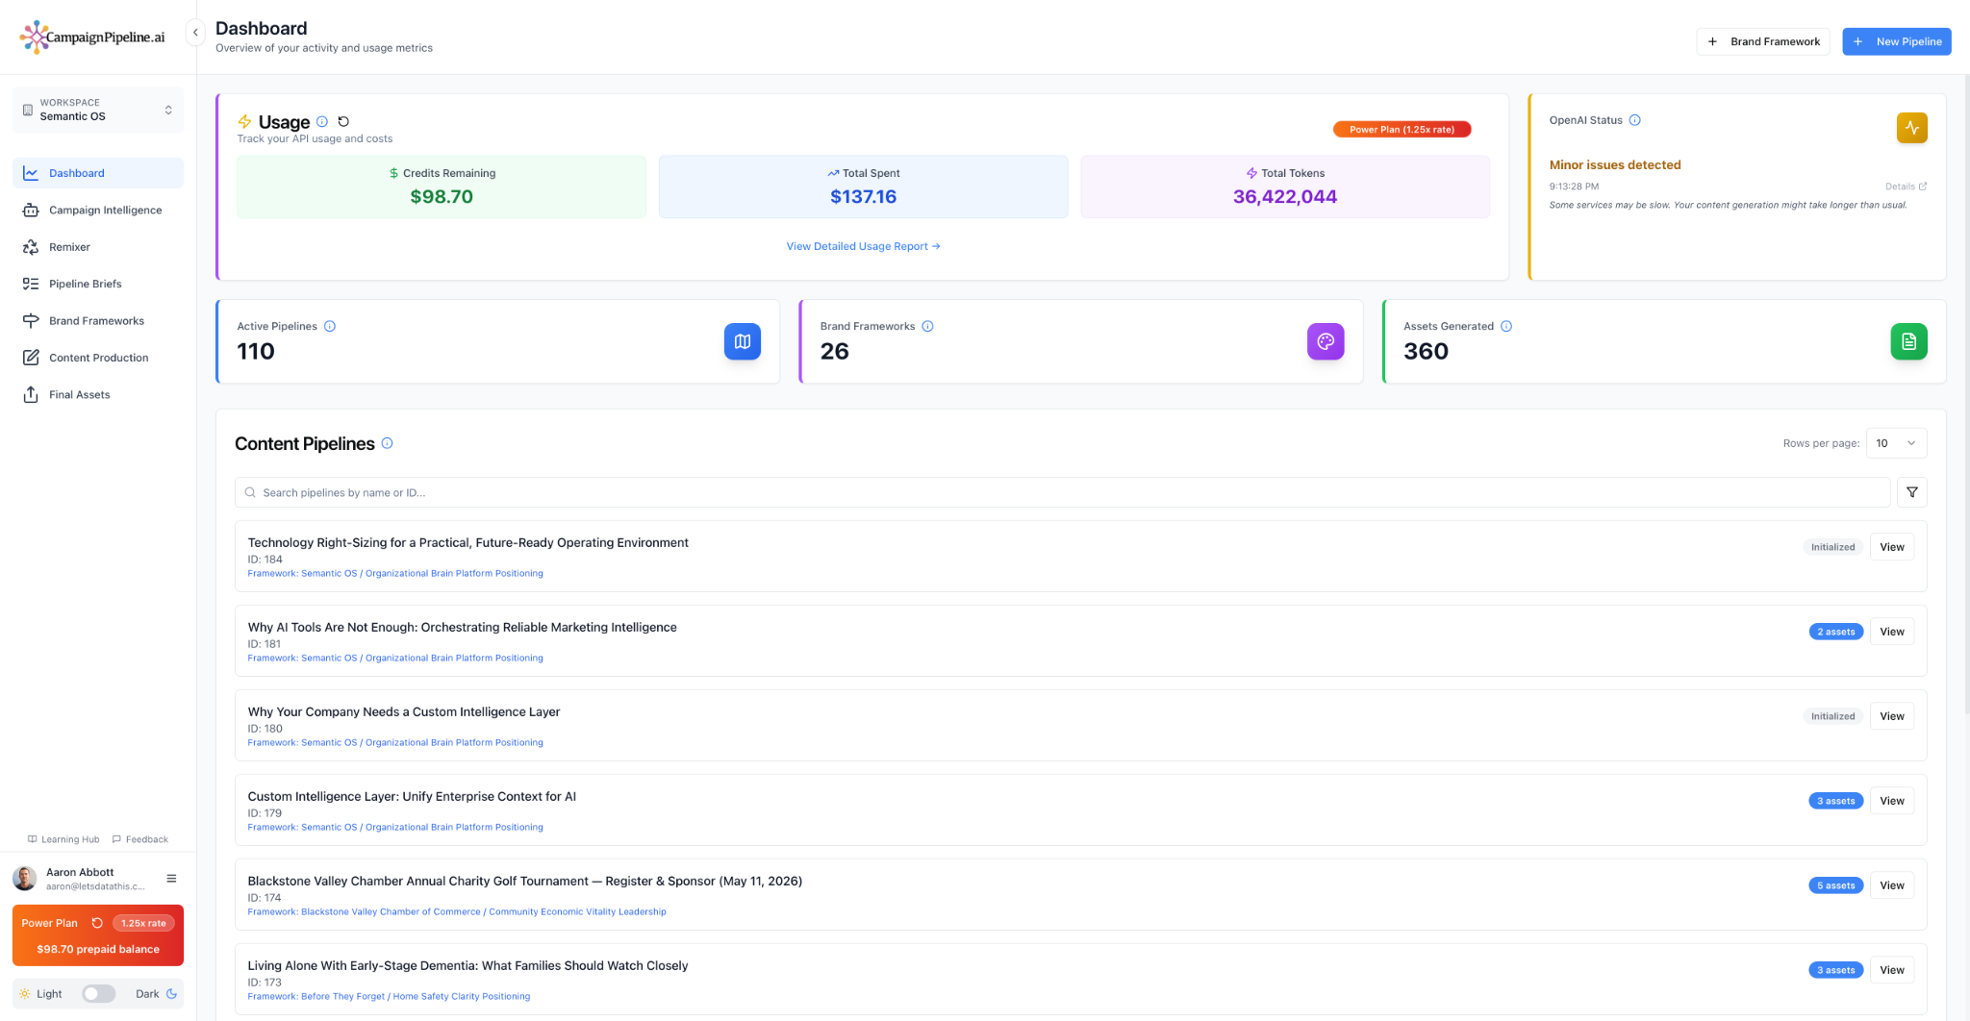View pipeline ID 180

coord(1891,716)
